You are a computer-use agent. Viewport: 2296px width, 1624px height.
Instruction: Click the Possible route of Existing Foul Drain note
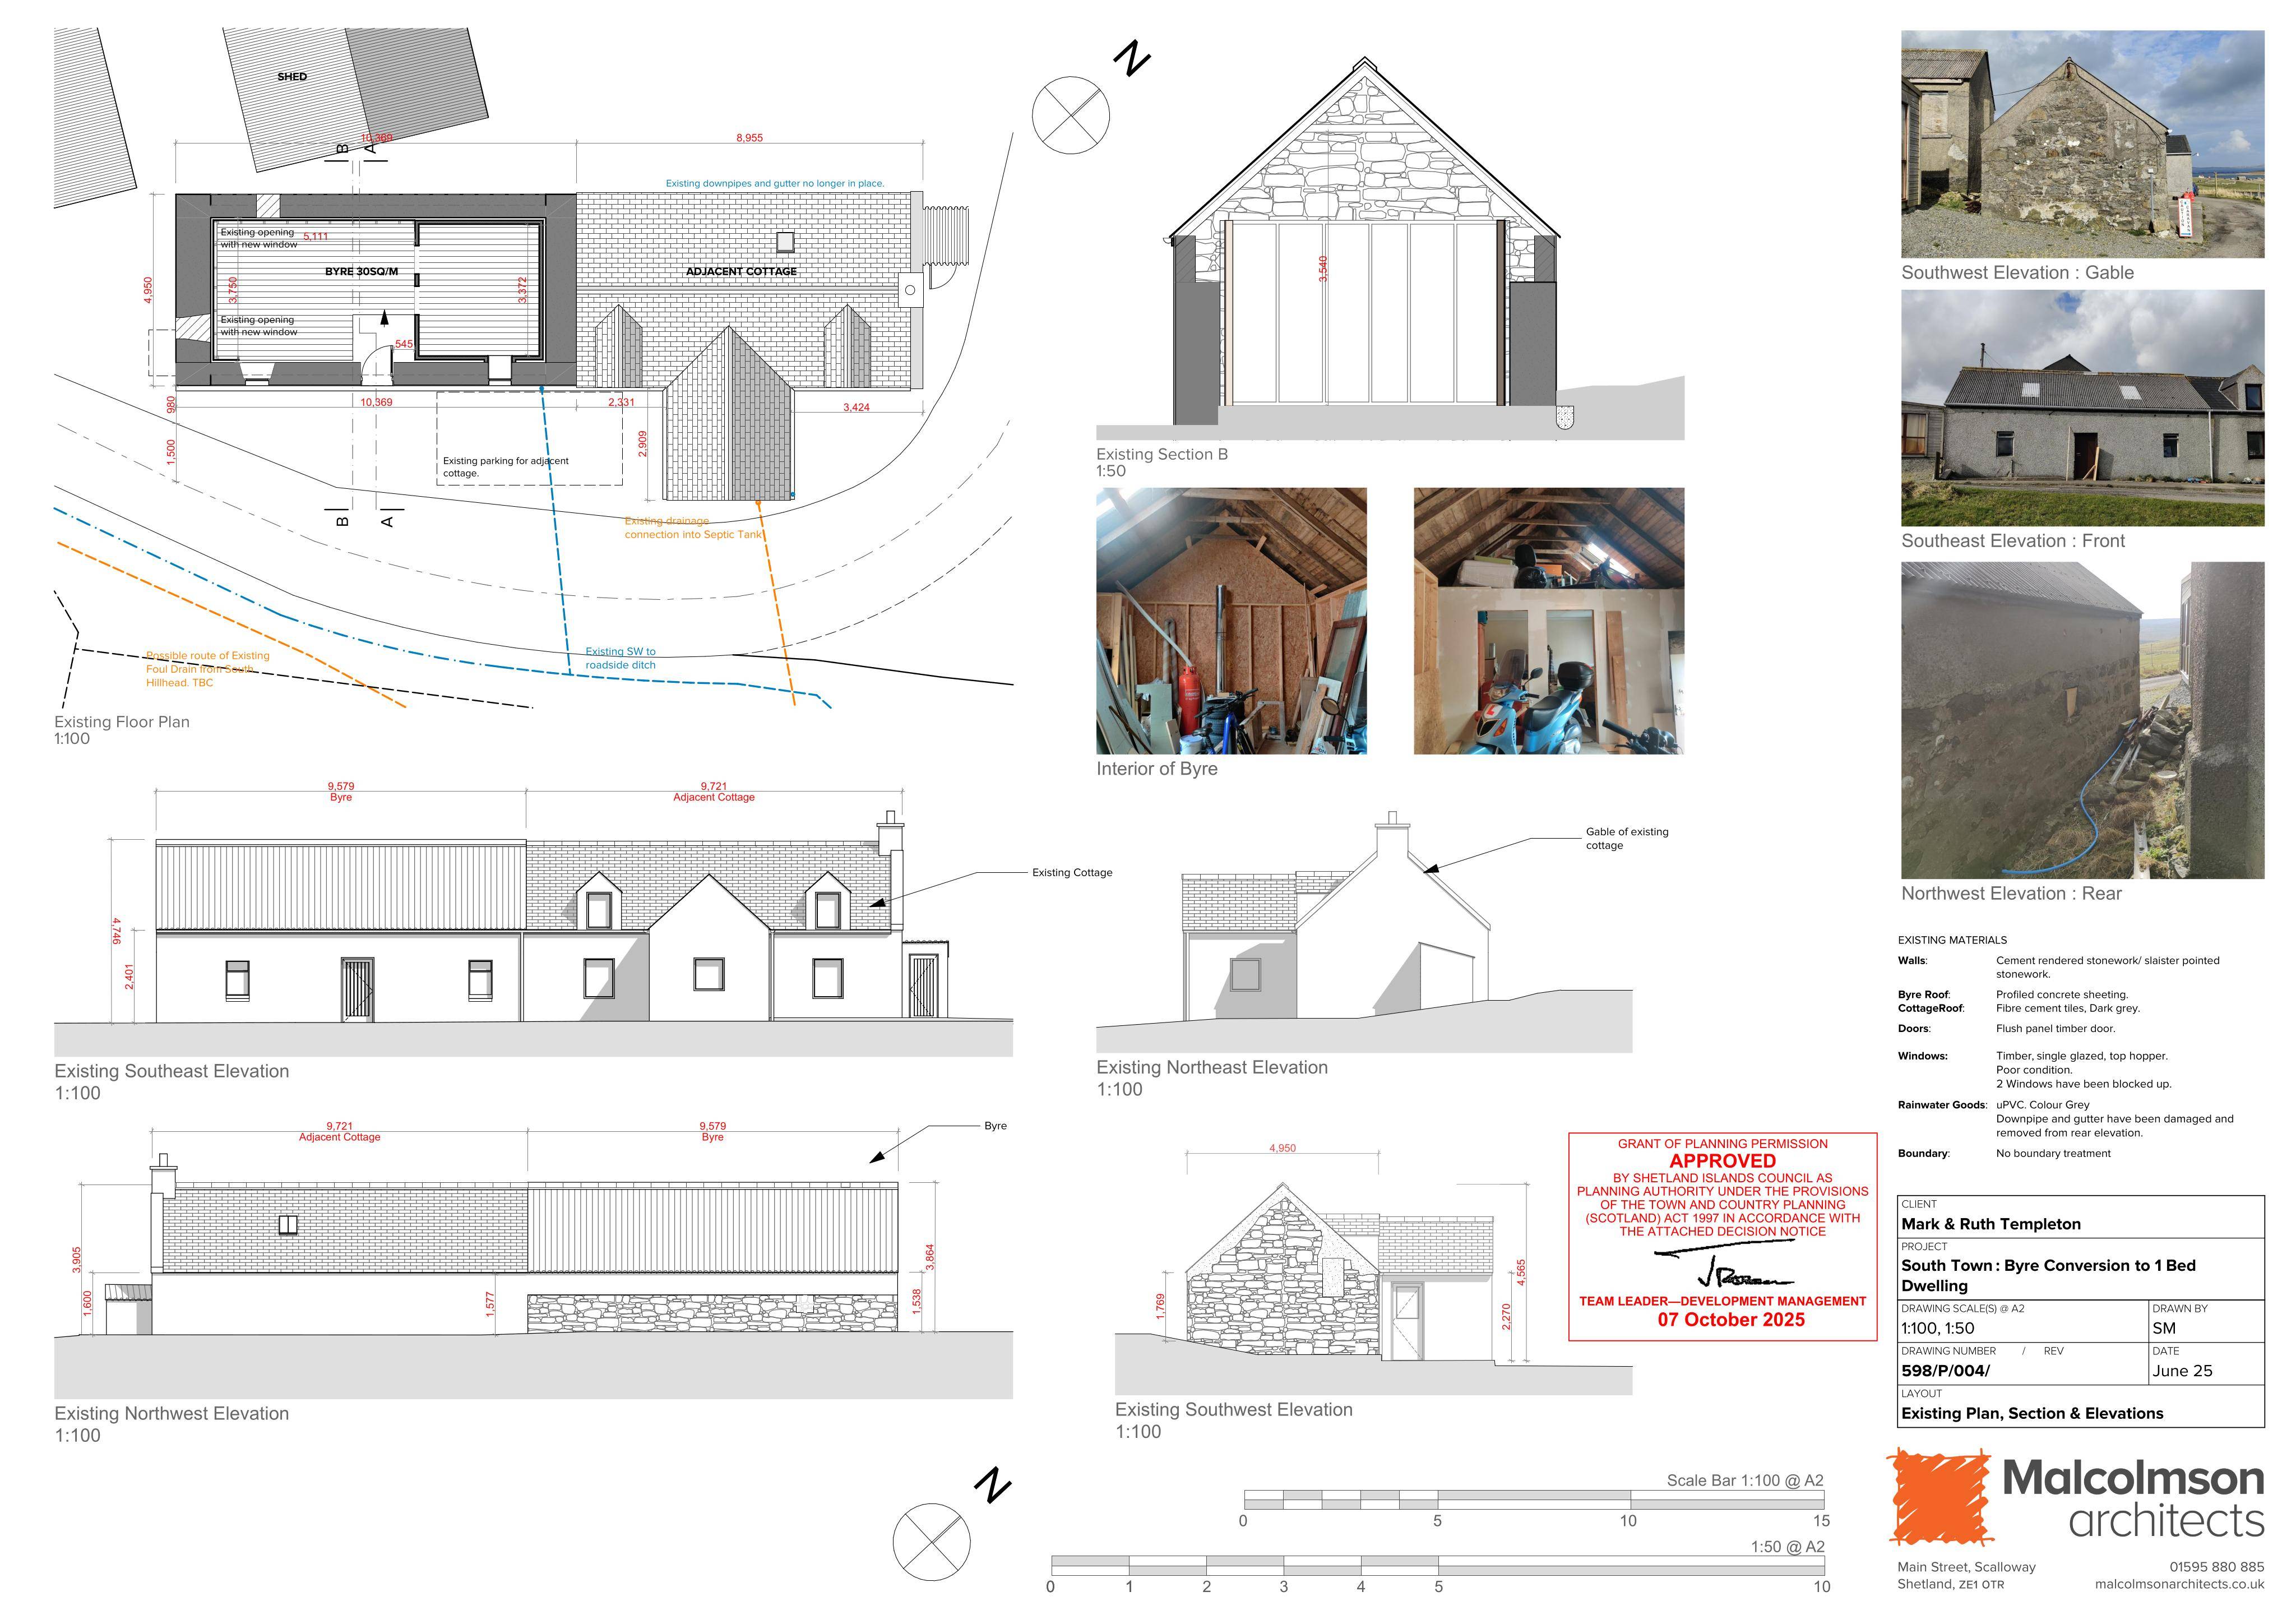(x=208, y=669)
